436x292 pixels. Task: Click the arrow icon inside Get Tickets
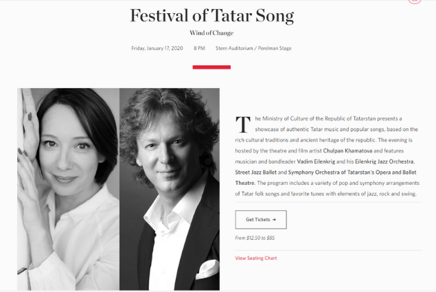tap(274, 220)
